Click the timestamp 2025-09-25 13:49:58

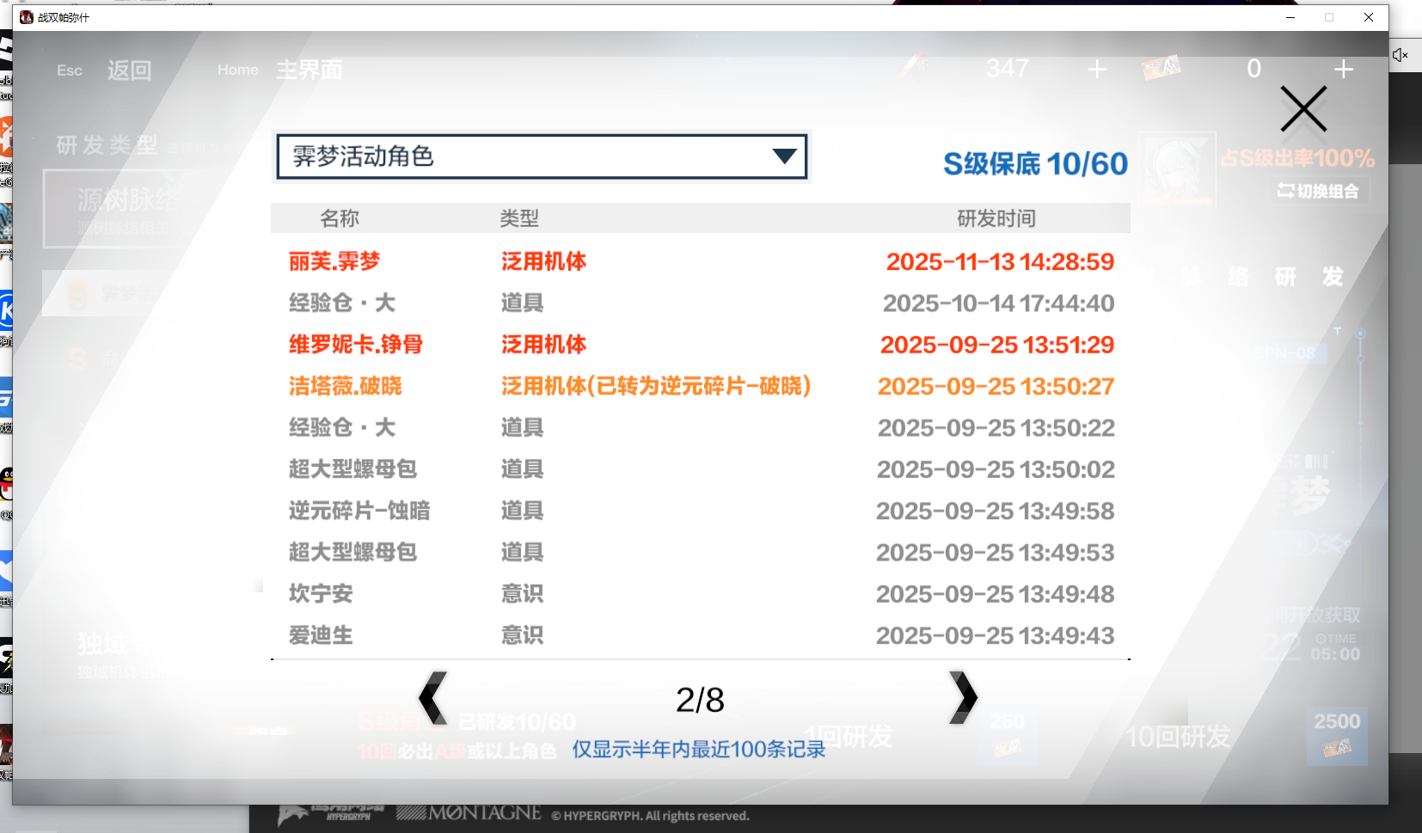(995, 511)
